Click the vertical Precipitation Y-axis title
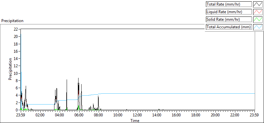Screen dimensions: 264x123 pyautogui.click(x=10, y=69)
